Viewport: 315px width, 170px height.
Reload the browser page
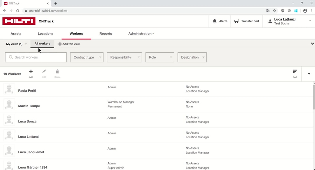coord(18,11)
